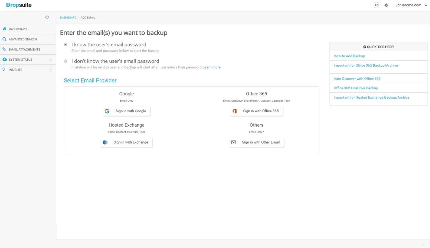Open Email Attachments in the sidebar
Screen dimensions: 430x248
pyautogui.click(x=28, y=49)
